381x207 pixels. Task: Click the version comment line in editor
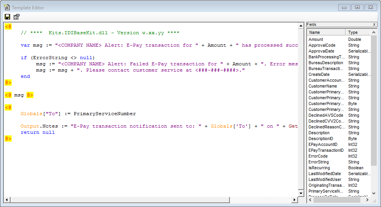(x=100, y=33)
